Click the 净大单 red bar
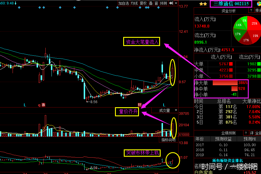 coord(225,83)
